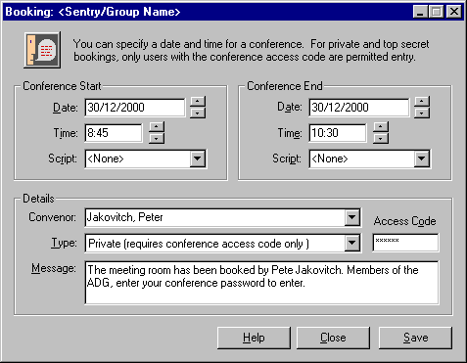Click the Conference Start Time field showing 8:45
The width and height of the screenshot is (467, 363).
pos(114,133)
